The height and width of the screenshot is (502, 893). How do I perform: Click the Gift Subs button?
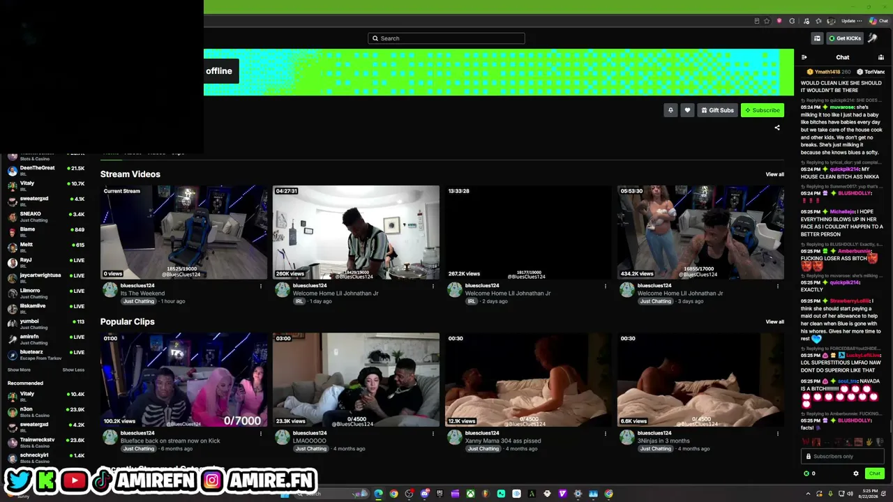point(717,110)
